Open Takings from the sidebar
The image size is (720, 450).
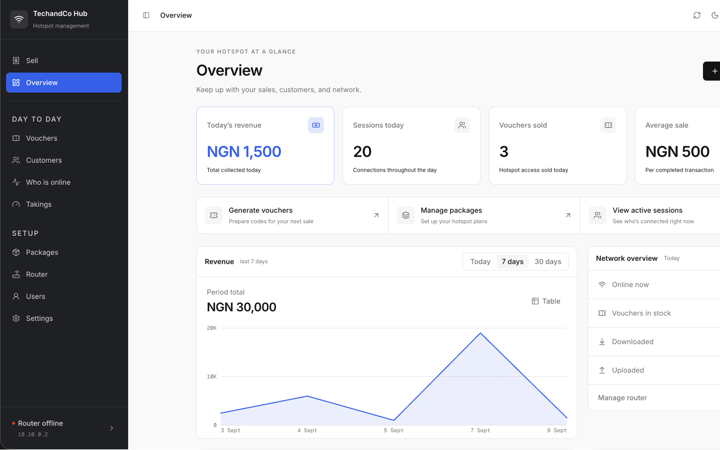[64, 204]
